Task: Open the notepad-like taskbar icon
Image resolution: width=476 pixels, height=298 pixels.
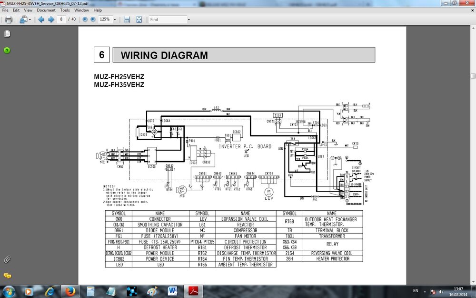Action: click(111, 292)
